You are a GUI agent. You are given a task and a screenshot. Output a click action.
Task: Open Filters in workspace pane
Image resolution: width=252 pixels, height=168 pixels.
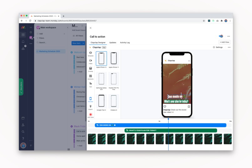40,38
